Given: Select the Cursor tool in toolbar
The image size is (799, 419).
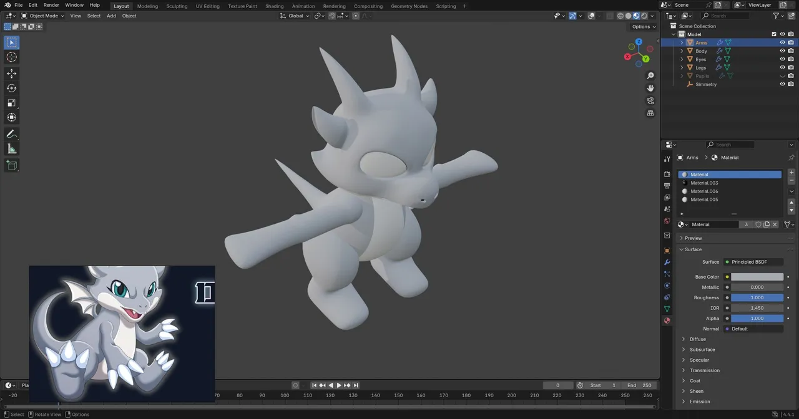Looking at the screenshot, I should point(11,57).
